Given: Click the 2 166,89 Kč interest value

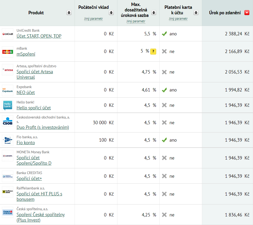Looking at the screenshot, I should [x=237, y=51].
